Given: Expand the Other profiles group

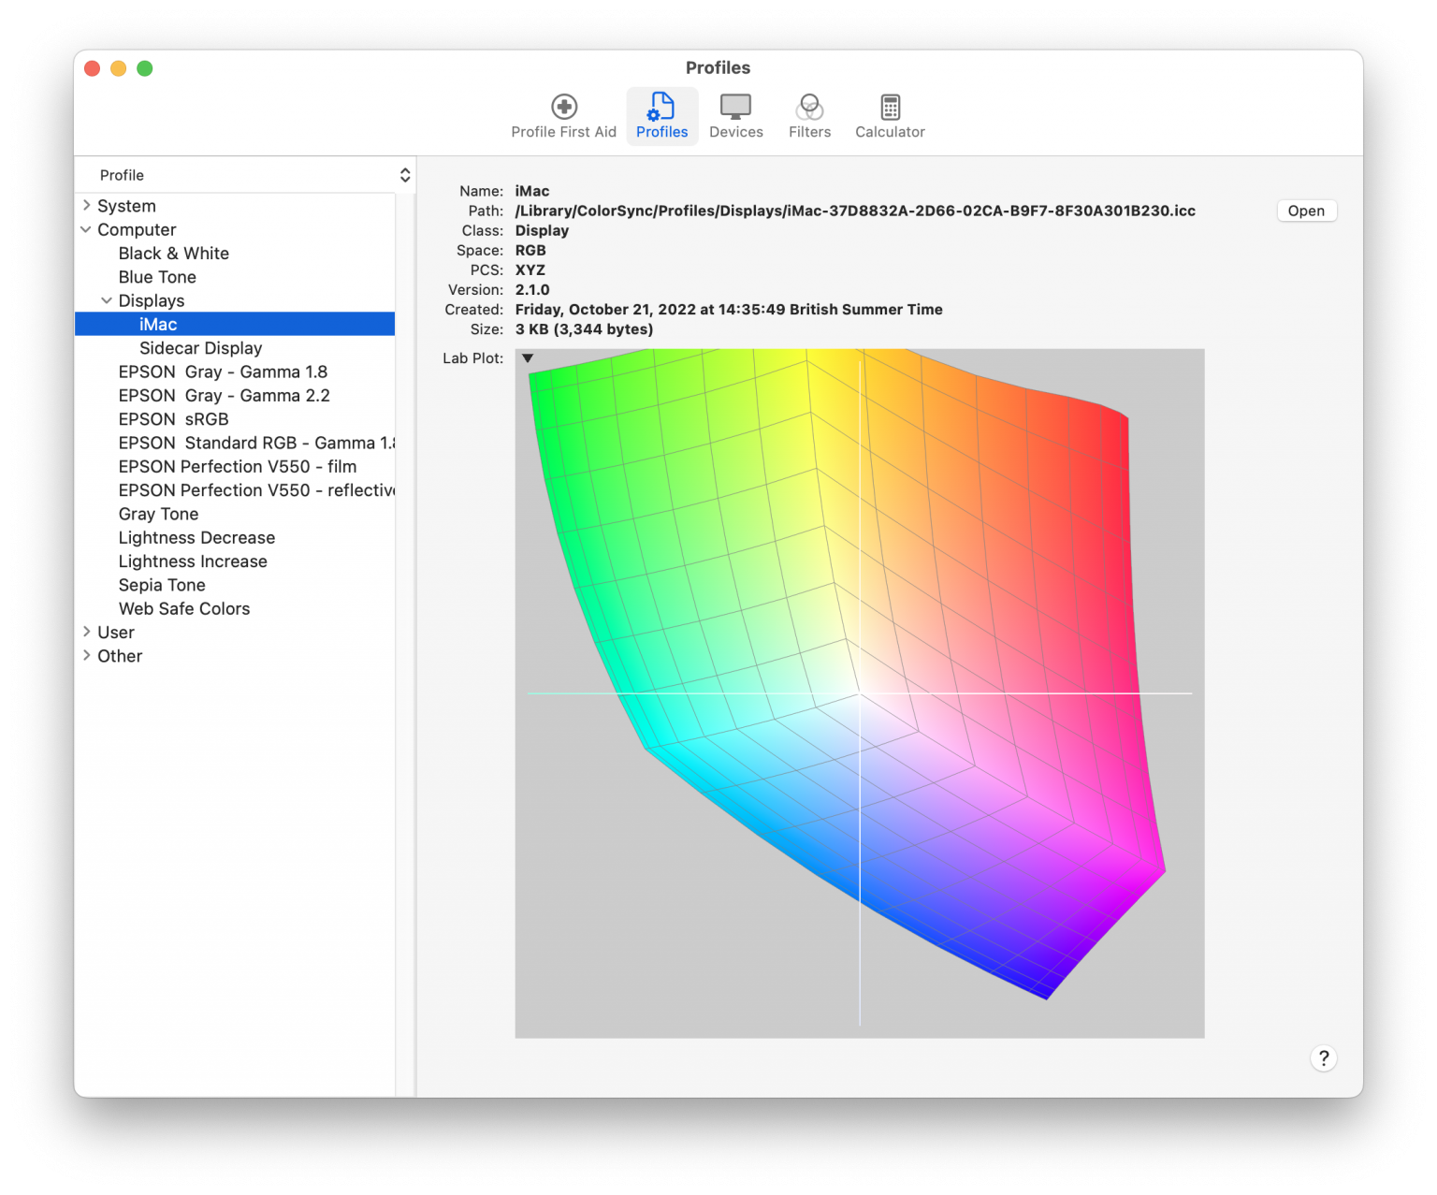Looking at the screenshot, I should click(85, 655).
